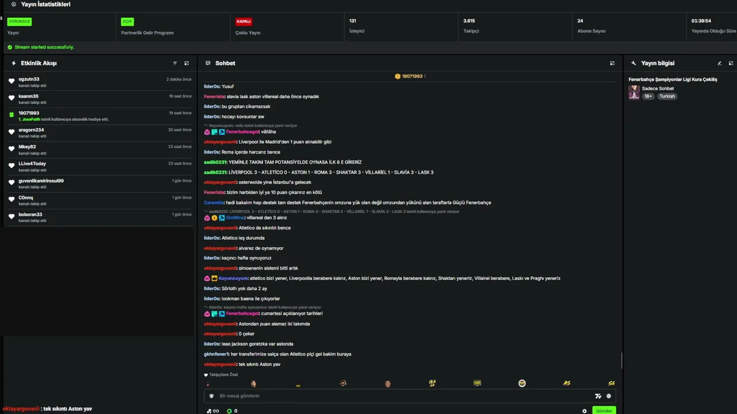Collapse the Yayın İstatistikleri section

[14, 5]
